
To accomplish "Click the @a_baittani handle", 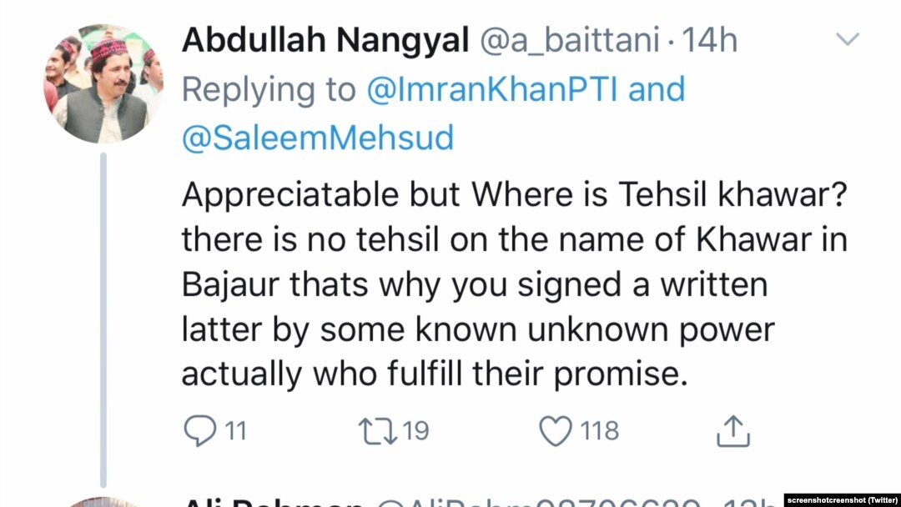I will [x=570, y=42].
